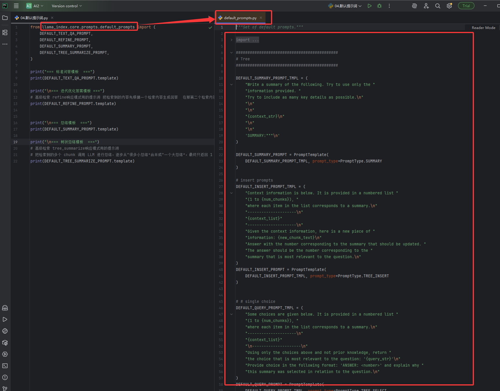
Task: Click the llama_index.core.prompts.default_prompts module path
Action: pos(88,27)
